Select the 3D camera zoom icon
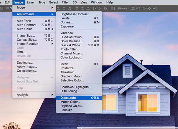178x129 pixels. click(x=155, y=8)
